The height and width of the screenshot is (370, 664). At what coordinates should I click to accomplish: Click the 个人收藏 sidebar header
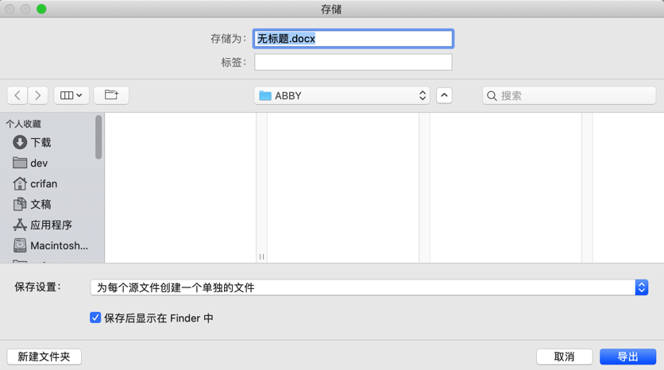(23, 124)
